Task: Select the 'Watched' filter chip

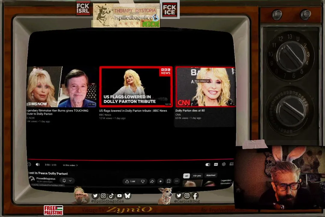Action: 211,175
